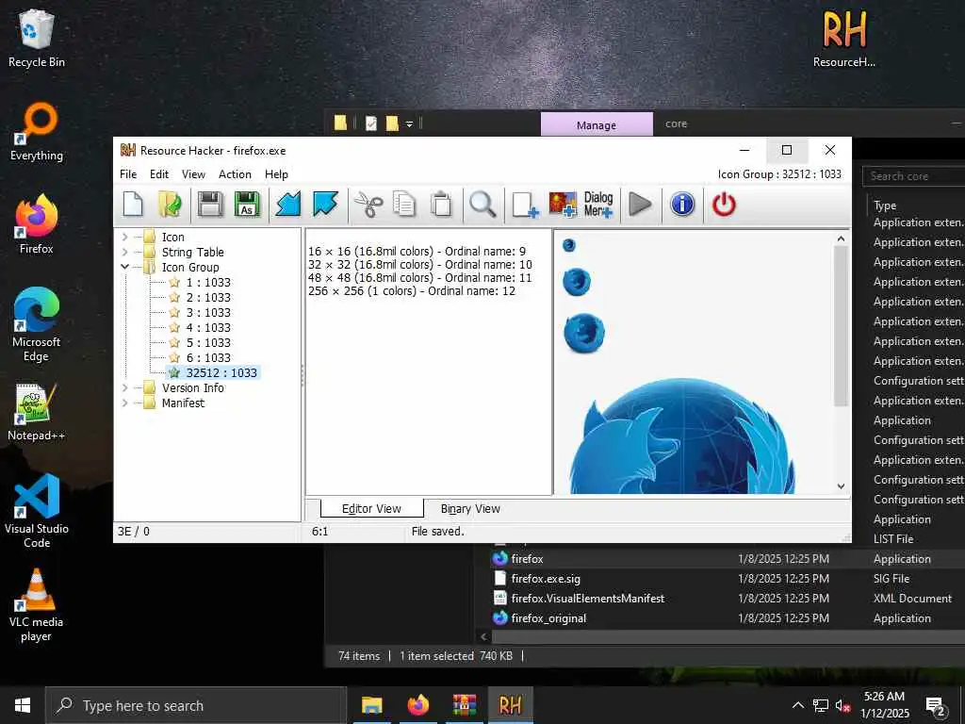
Task: Open a file using the folder toolbar icon
Action: tap(170, 205)
